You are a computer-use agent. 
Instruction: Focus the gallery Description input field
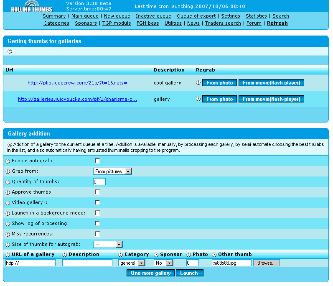point(87,263)
